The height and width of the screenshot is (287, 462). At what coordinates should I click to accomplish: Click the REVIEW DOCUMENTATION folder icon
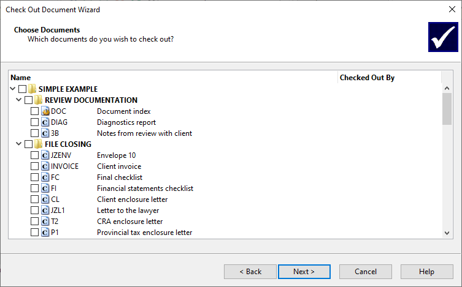pyautogui.click(x=38, y=100)
